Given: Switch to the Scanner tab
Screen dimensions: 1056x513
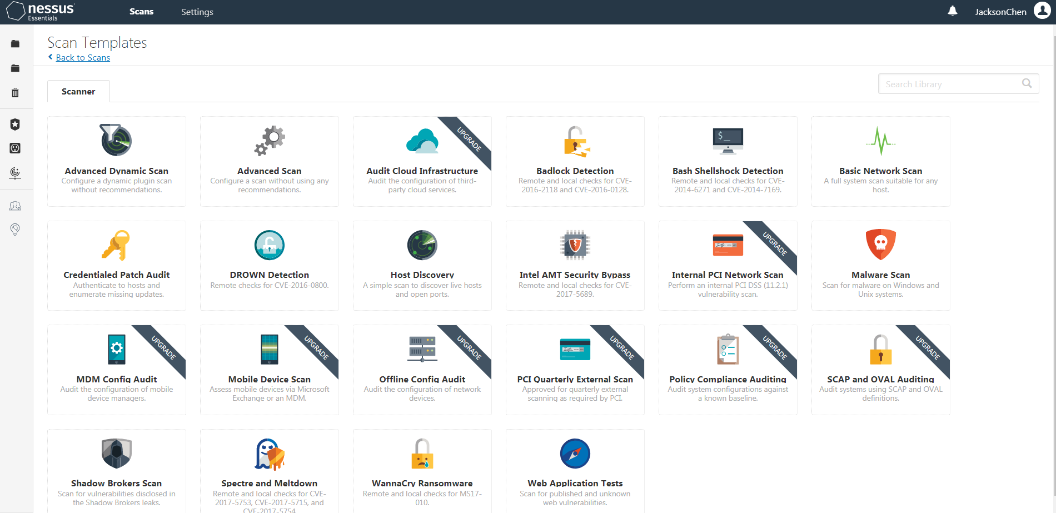Looking at the screenshot, I should 78,91.
